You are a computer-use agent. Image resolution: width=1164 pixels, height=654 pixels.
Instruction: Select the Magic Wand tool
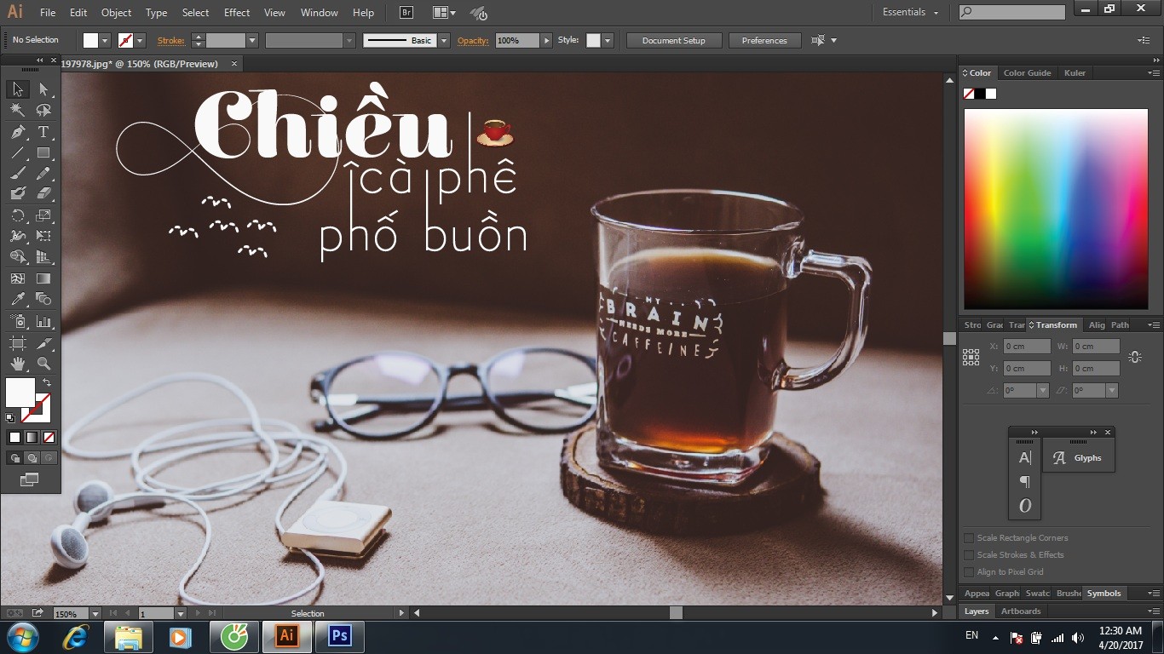17,110
